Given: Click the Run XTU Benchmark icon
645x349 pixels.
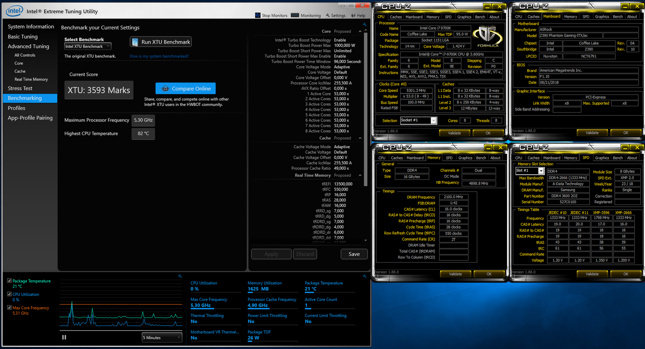Looking at the screenshot, I should tap(135, 42).
